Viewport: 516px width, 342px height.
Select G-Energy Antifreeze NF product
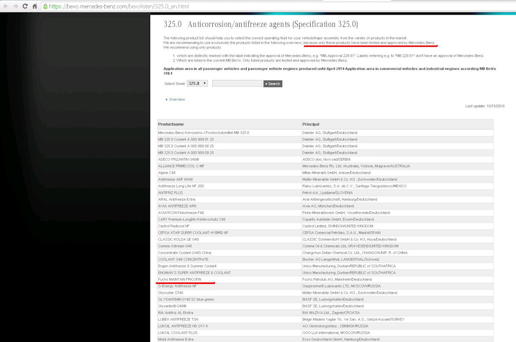click(x=177, y=286)
